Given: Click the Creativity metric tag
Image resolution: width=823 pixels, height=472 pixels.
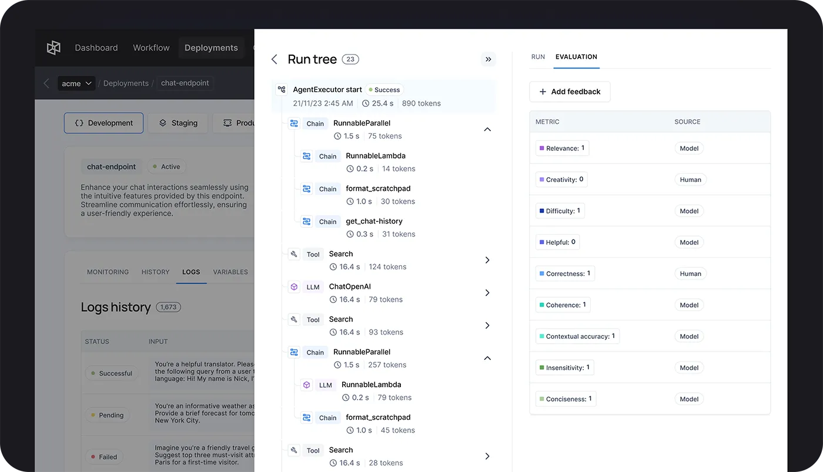Looking at the screenshot, I should 561,180.
